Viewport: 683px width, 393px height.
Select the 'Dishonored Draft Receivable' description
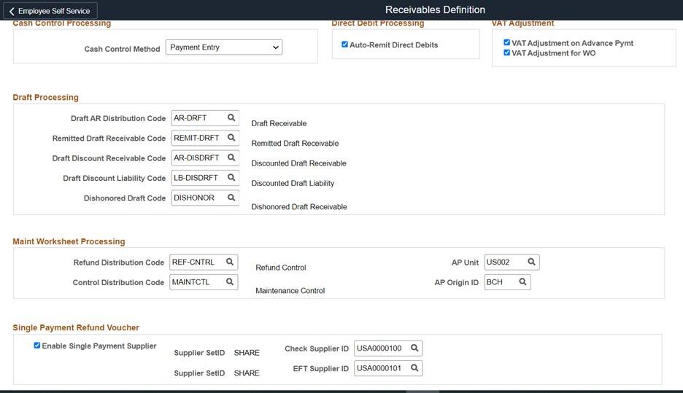pos(299,207)
